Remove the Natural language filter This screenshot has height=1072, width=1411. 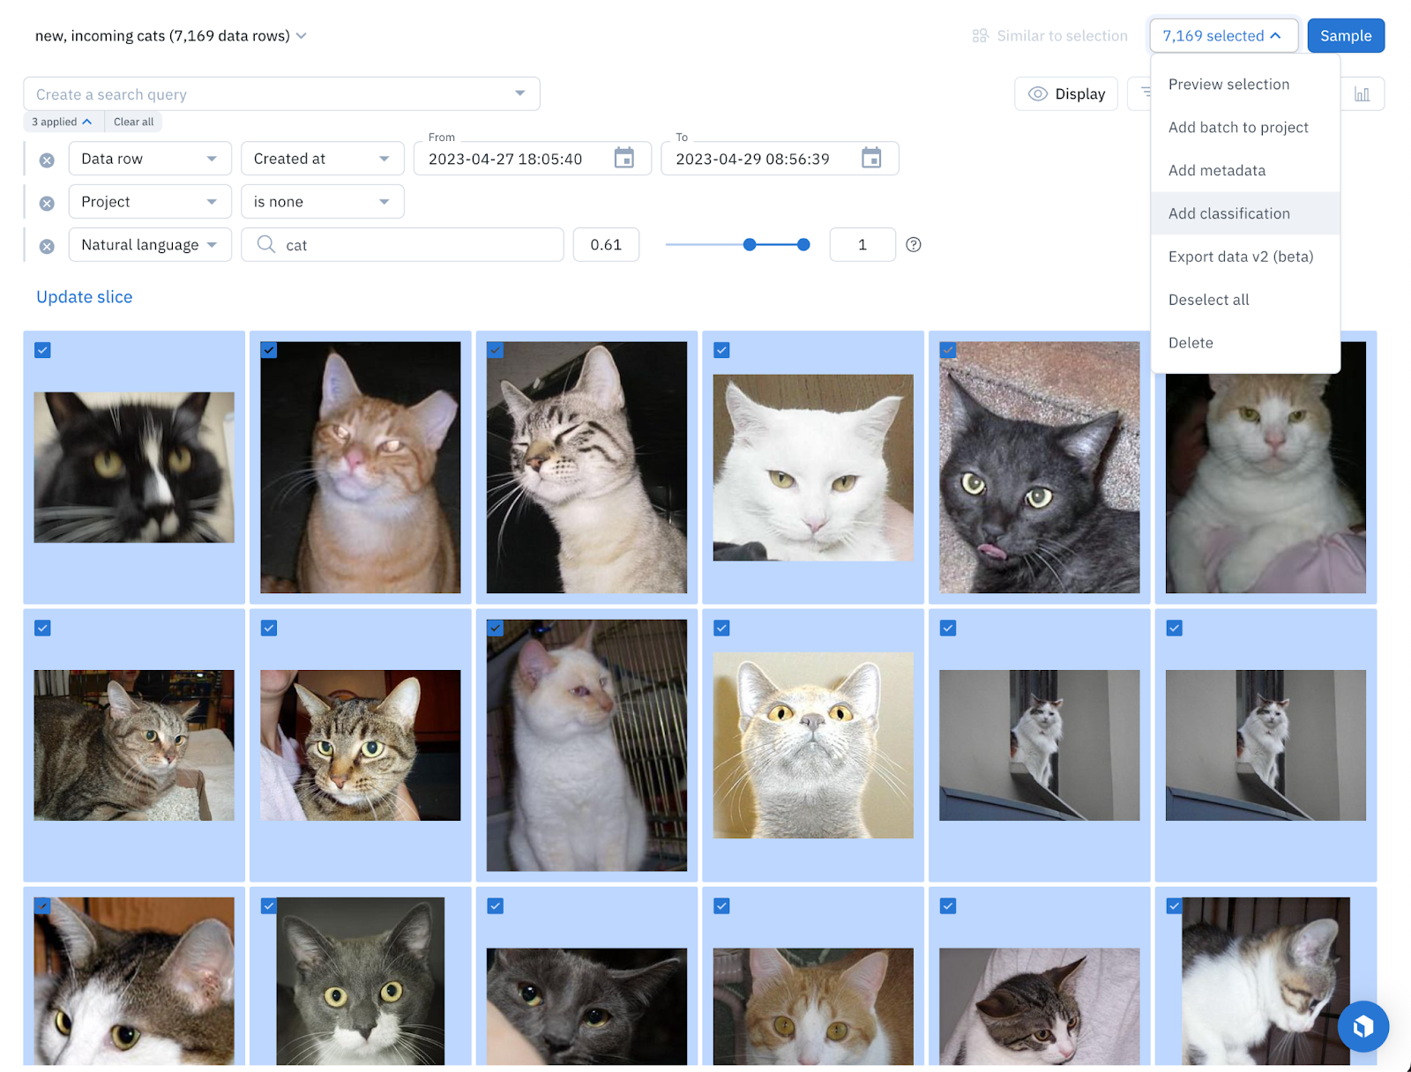[x=47, y=246]
